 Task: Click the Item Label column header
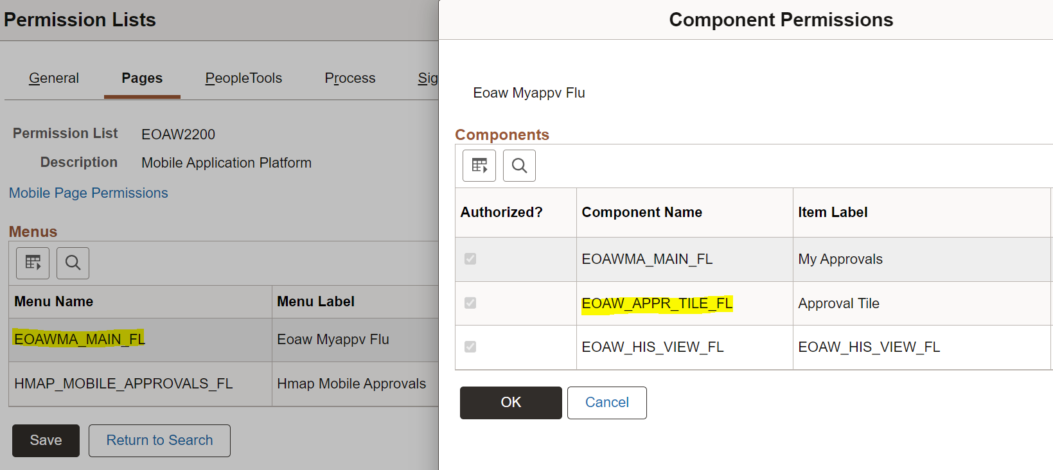(x=833, y=213)
